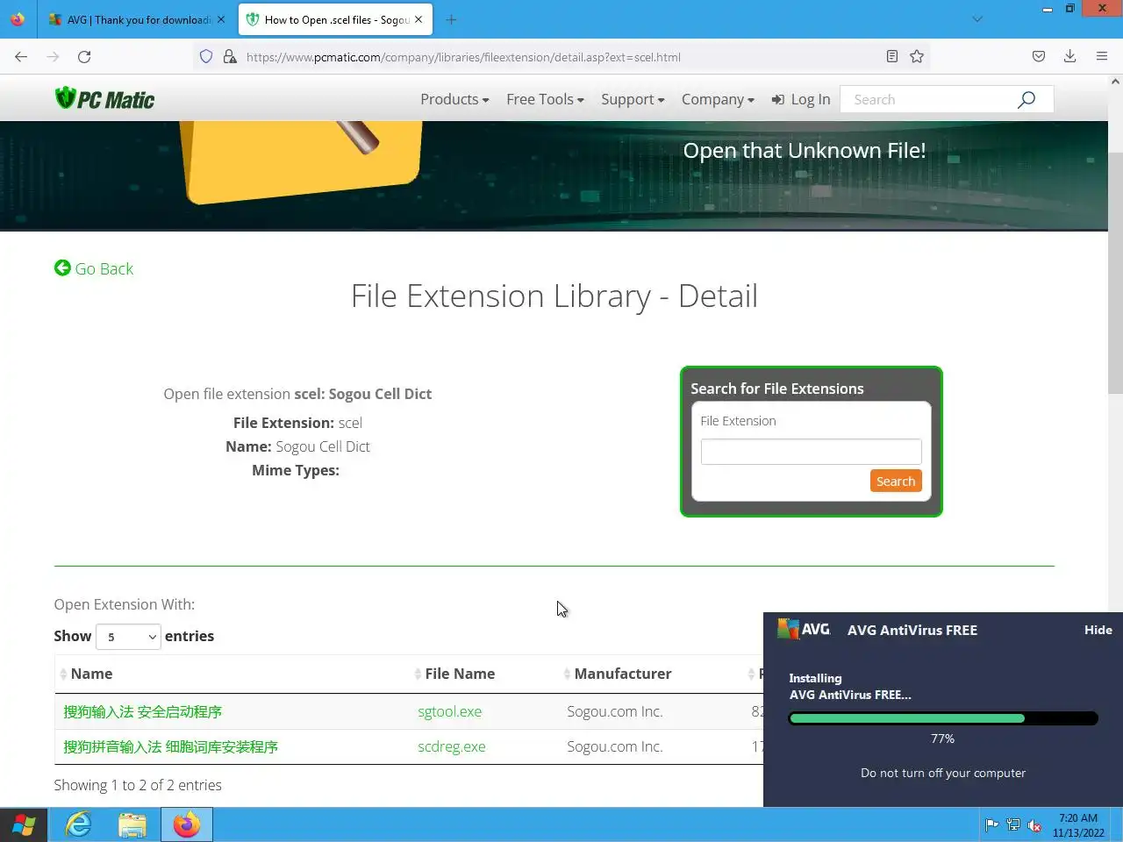
Task: Click the muted volume tray icon
Action: pyautogui.click(x=1034, y=825)
